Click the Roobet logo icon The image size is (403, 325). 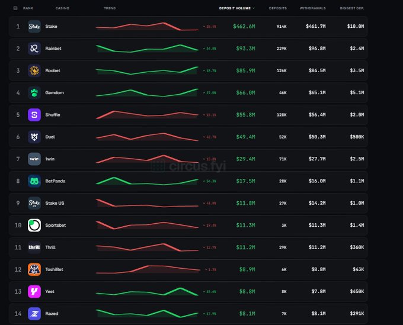point(34,70)
